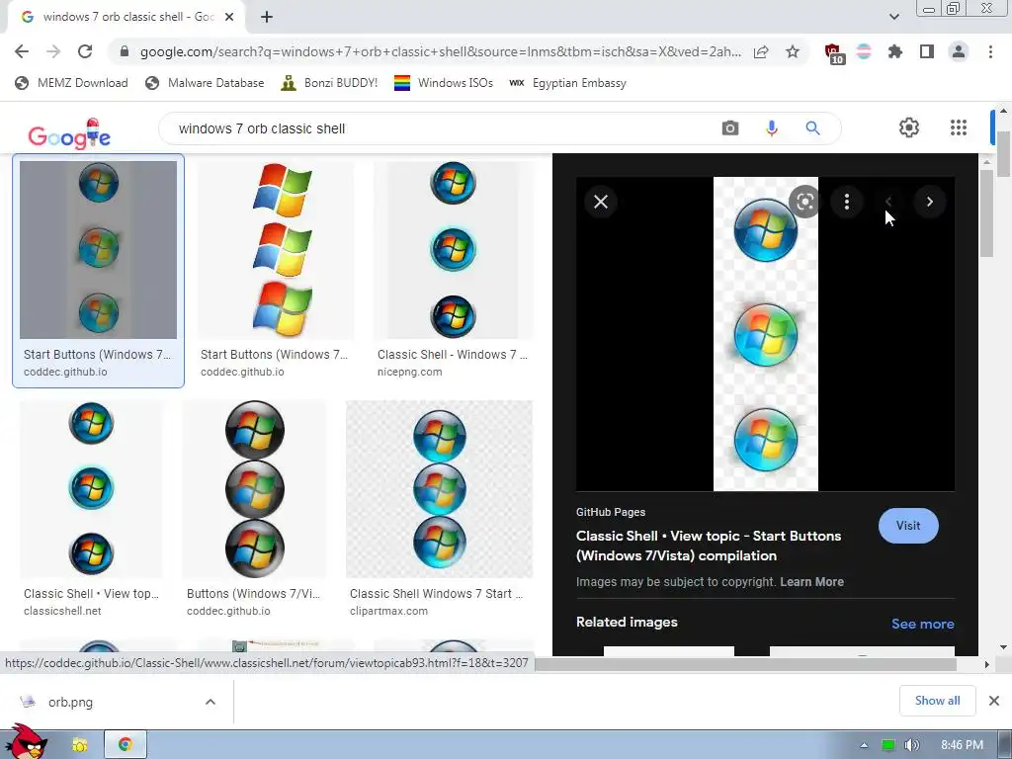Open MEMZ Download bookmark
The width and height of the screenshot is (1012, 759).
pyautogui.click(x=71, y=83)
